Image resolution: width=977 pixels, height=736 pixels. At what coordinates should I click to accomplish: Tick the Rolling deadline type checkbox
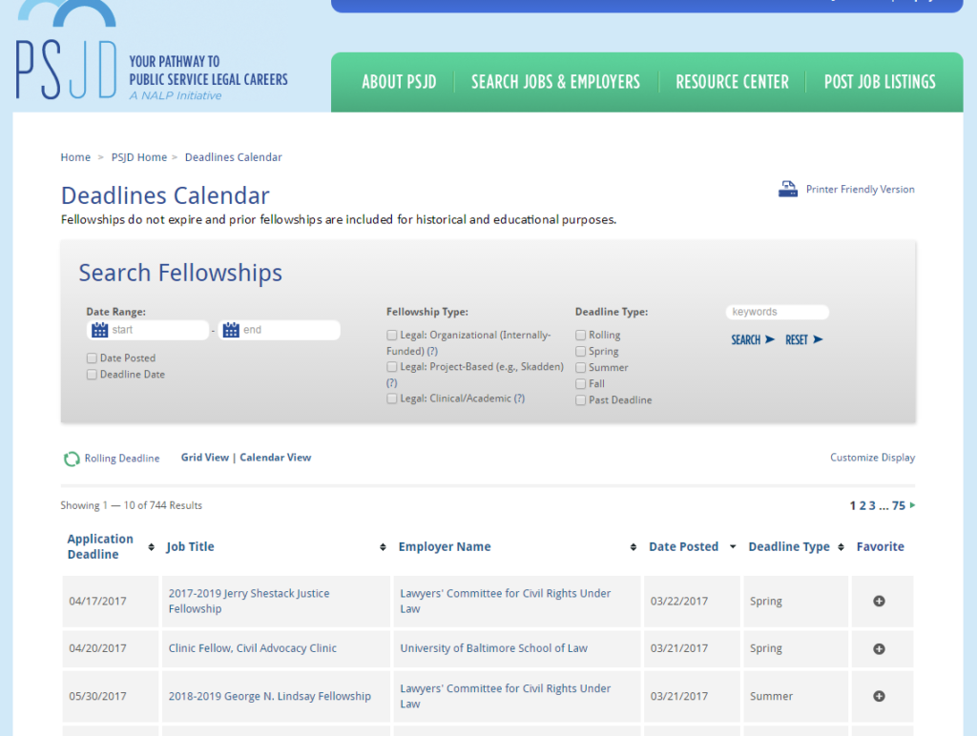[x=581, y=335]
